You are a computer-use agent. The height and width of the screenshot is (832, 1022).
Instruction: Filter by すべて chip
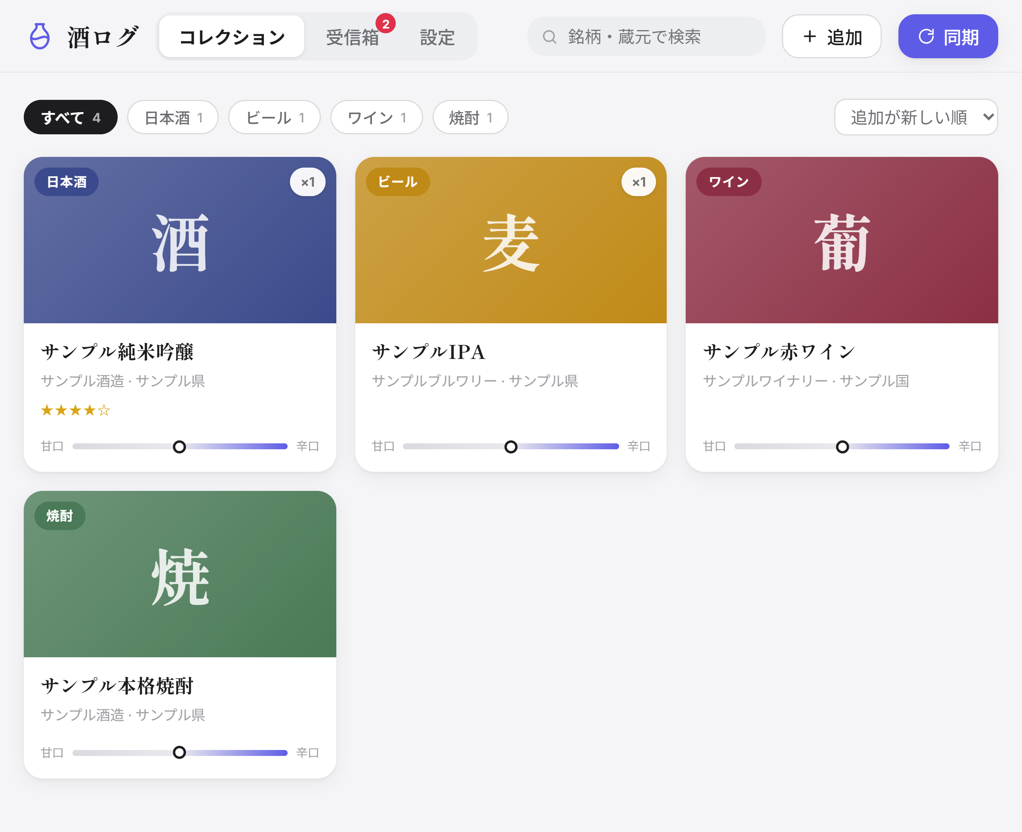click(71, 117)
